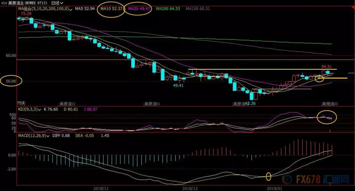
Task: Click the J 68.57 value
Action: pos(91,109)
